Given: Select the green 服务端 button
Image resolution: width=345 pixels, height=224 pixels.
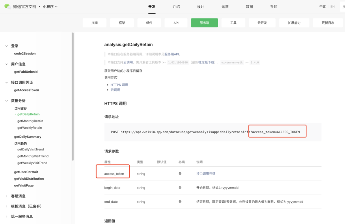Looking at the screenshot, I should tap(204, 23).
